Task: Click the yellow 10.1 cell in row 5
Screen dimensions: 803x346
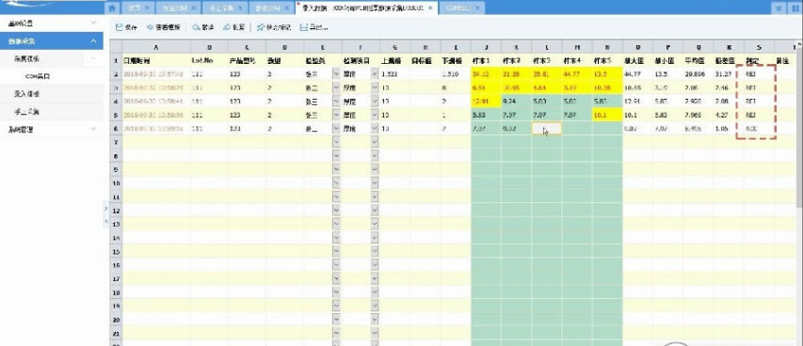Action: pyautogui.click(x=607, y=115)
